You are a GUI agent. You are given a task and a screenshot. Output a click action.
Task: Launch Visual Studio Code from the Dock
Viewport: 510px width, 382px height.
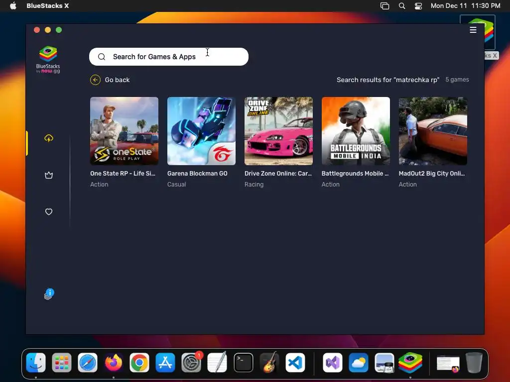[x=295, y=363]
